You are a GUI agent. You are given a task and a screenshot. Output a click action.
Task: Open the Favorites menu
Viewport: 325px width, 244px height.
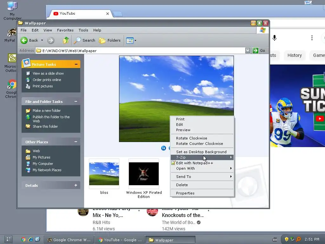point(65,30)
